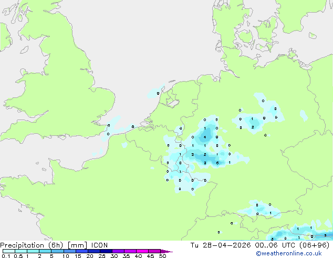Click the 5–10 mm legend swatch
The width and height of the screenshot is (333, 258).
click(x=57, y=251)
